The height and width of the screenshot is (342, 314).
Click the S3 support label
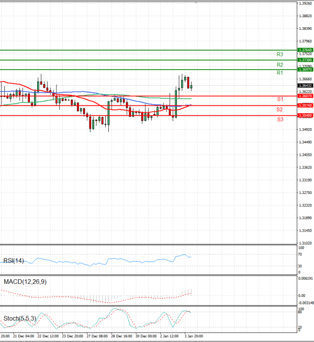click(x=280, y=120)
